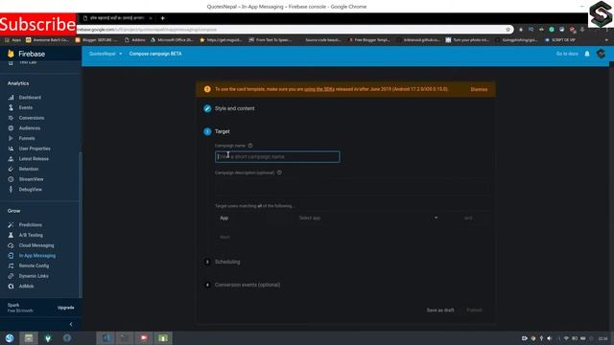Open the Select app dropdown

point(368,218)
